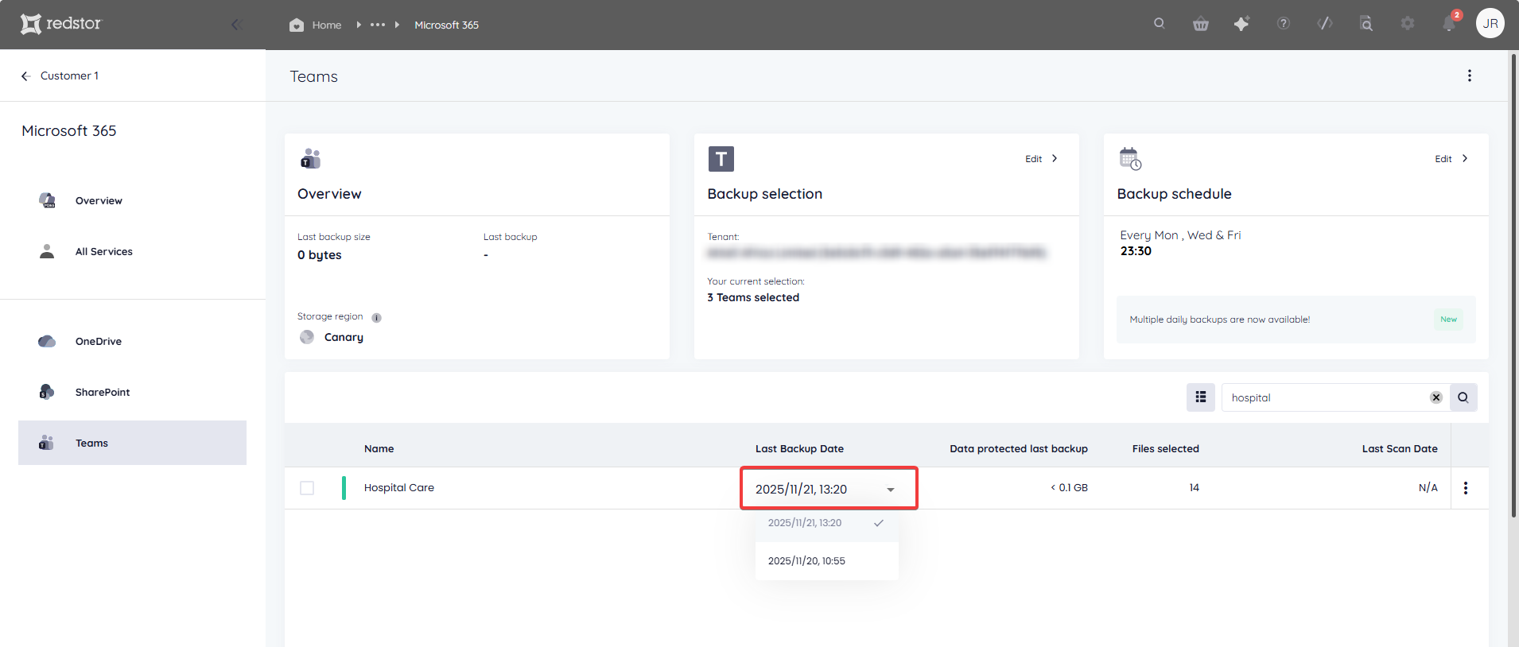Click the Canary region globe icon
1519x647 pixels.
coord(307,337)
